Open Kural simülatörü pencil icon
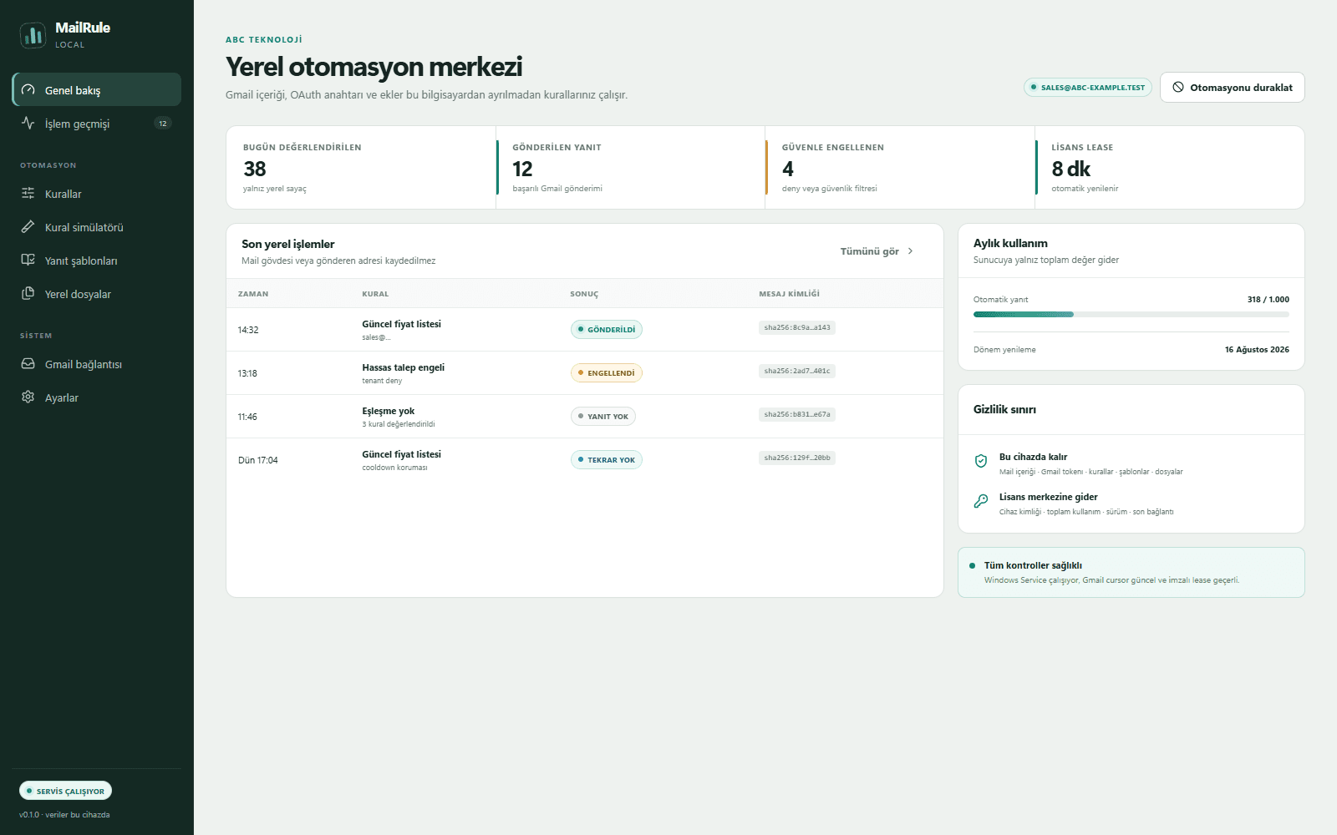Image resolution: width=1337 pixels, height=835 pixels. point(28,227)
